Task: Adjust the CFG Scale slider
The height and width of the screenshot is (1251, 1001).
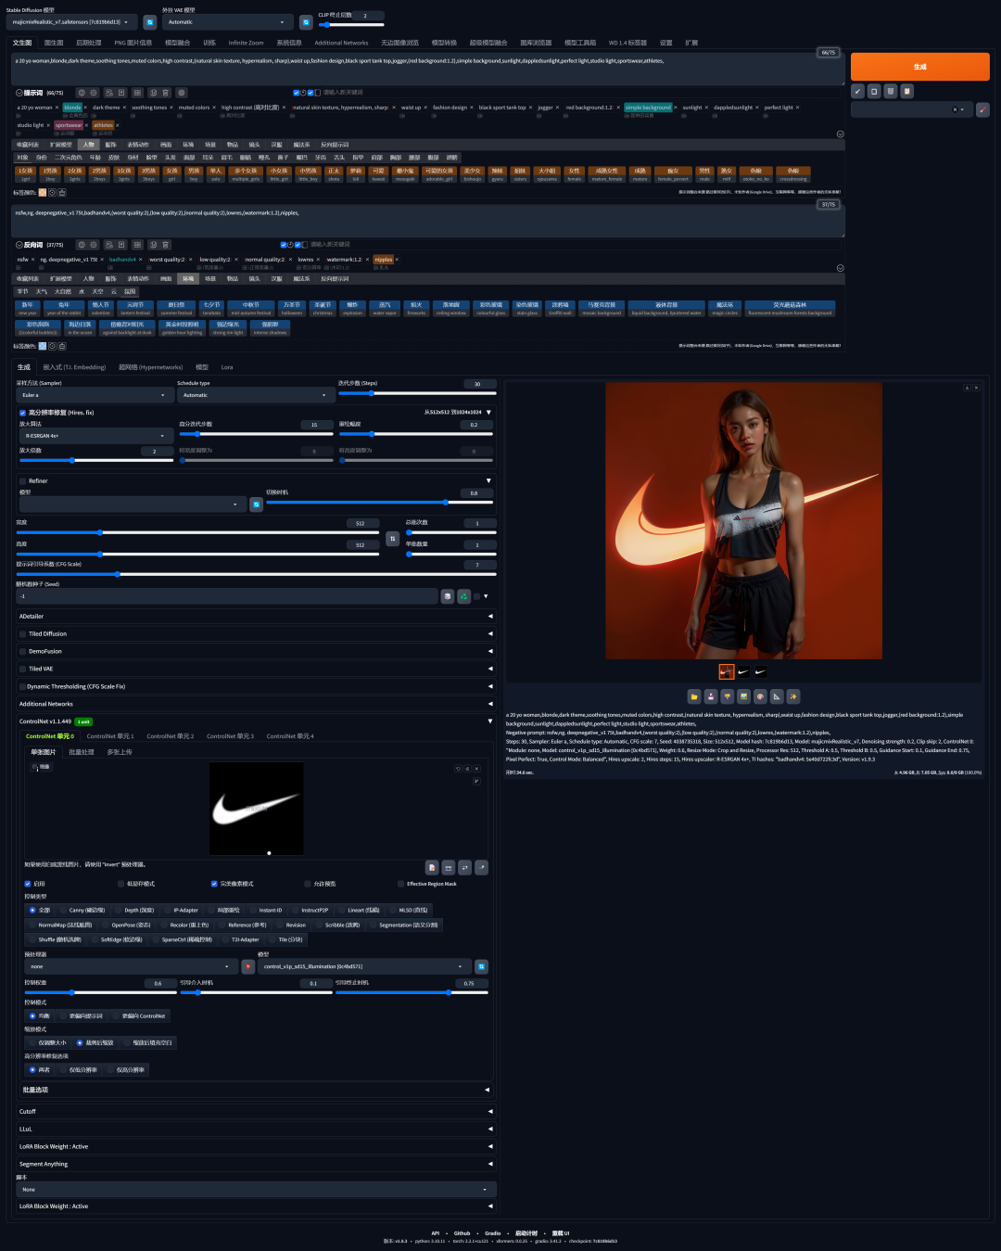Action: (255, 574)
